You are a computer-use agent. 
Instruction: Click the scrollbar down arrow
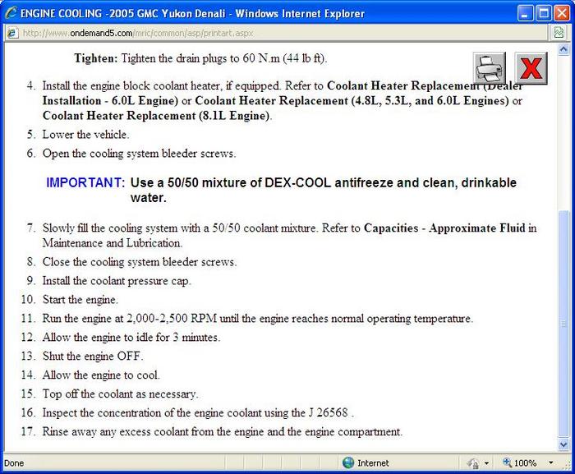click(563, 444)
